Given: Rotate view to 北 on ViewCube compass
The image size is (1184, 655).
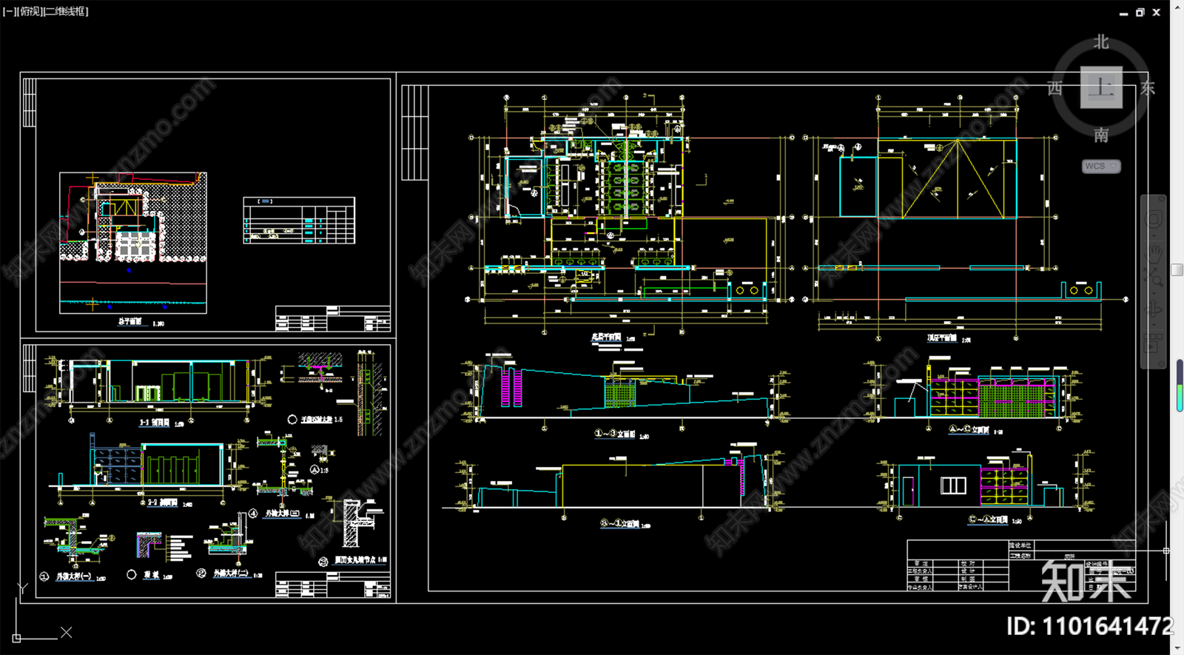Looking at the screenshot, I should (x=1101, y=42).
